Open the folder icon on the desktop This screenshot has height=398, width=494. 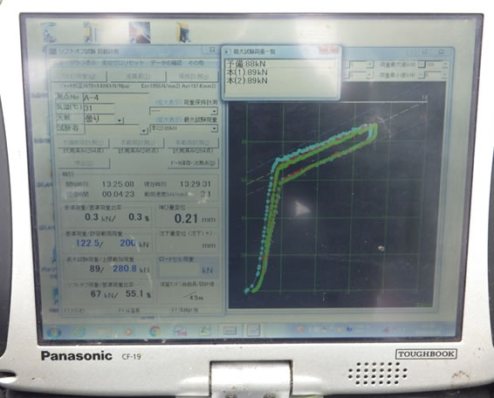click(x=182, y=32)
